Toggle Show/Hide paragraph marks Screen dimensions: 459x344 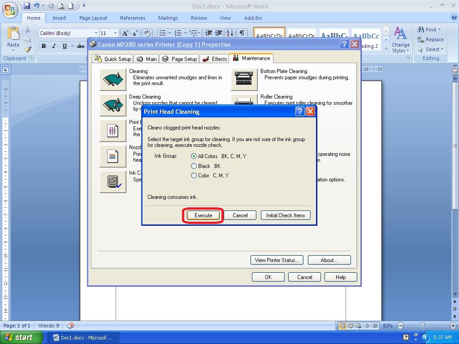pos(242,33)
